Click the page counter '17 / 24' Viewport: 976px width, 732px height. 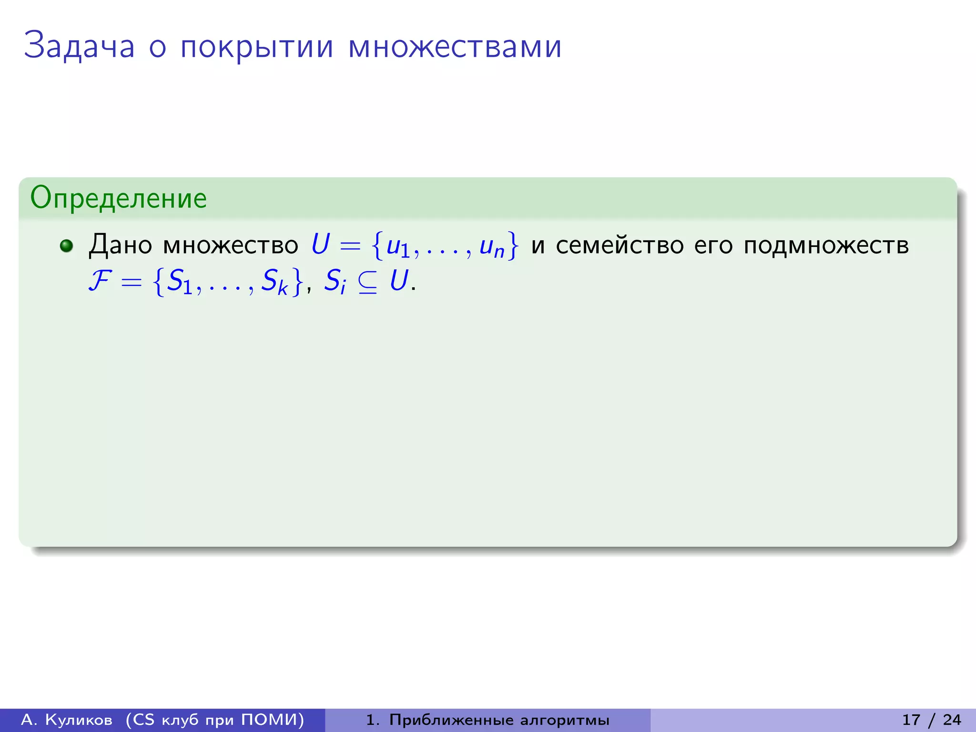(932, 720)
